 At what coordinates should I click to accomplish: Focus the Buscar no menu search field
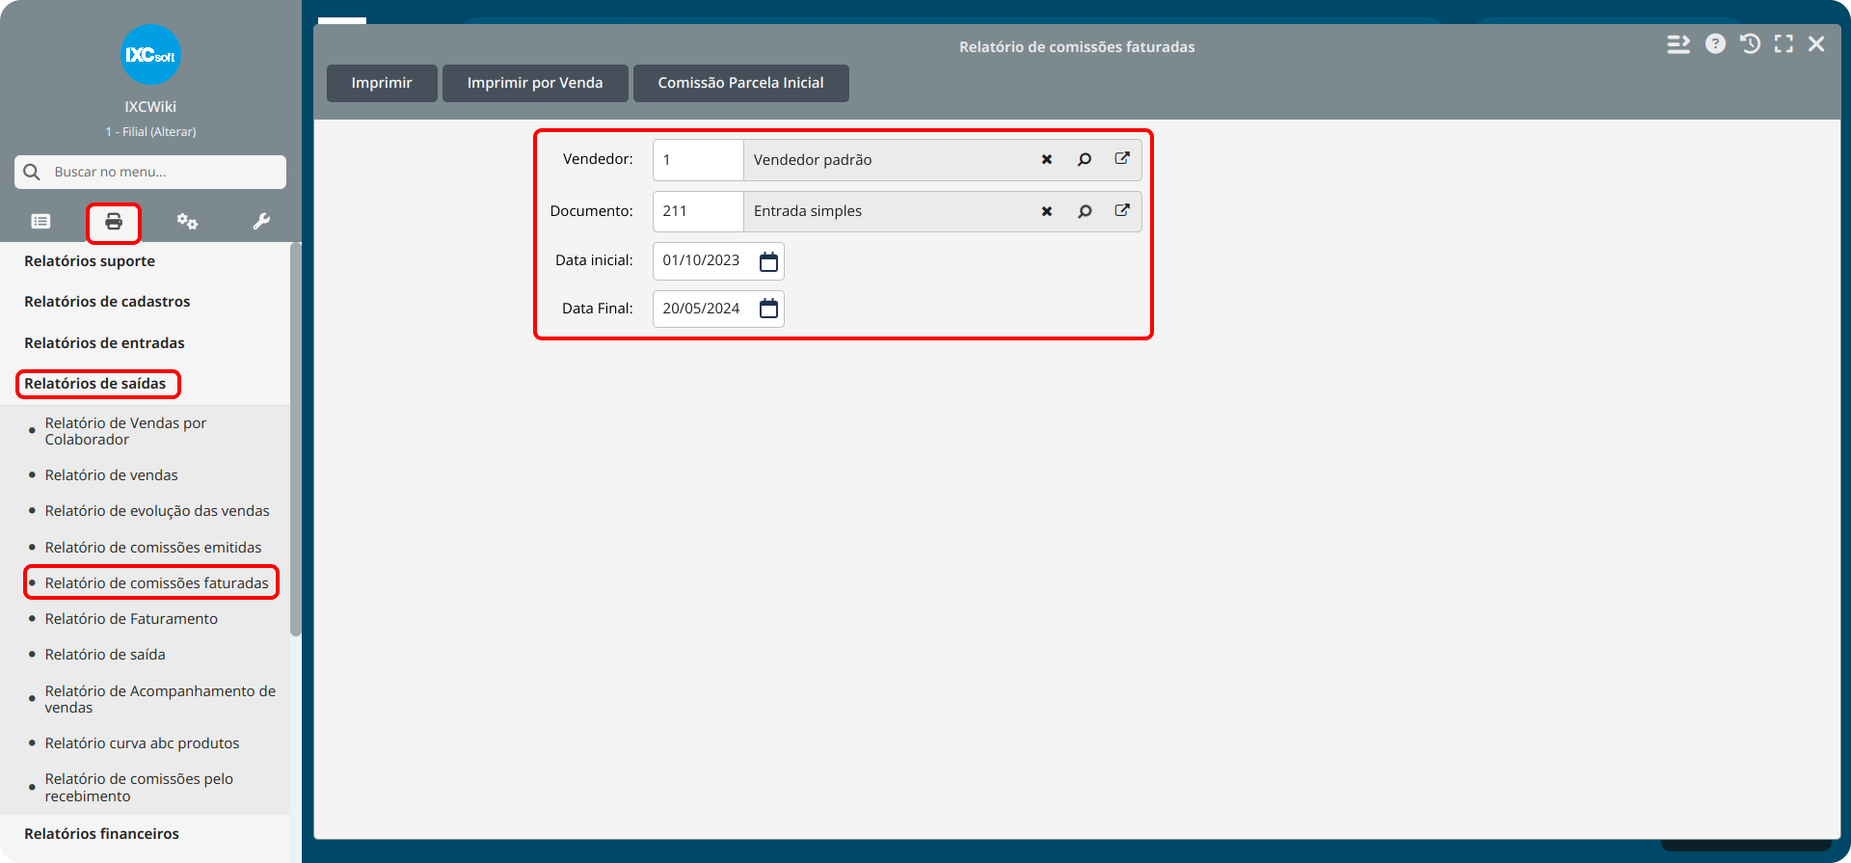150,172
